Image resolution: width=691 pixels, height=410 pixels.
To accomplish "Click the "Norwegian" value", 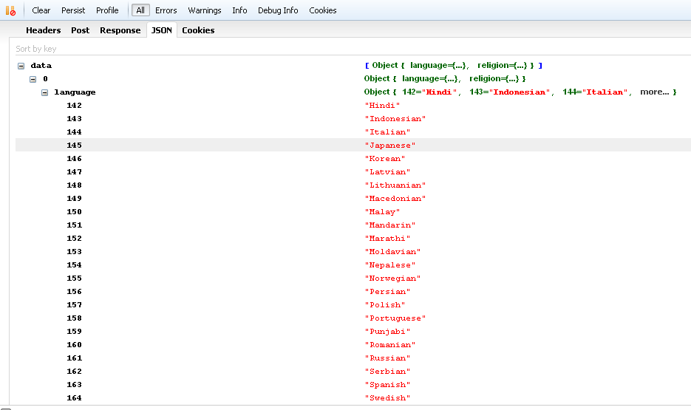I will tap(392, 278).
